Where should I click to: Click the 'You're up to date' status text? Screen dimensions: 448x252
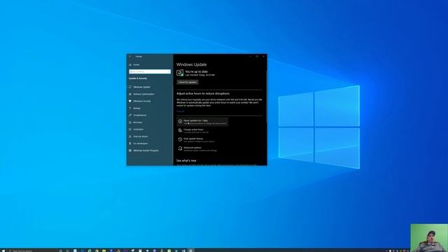(196, 71)
